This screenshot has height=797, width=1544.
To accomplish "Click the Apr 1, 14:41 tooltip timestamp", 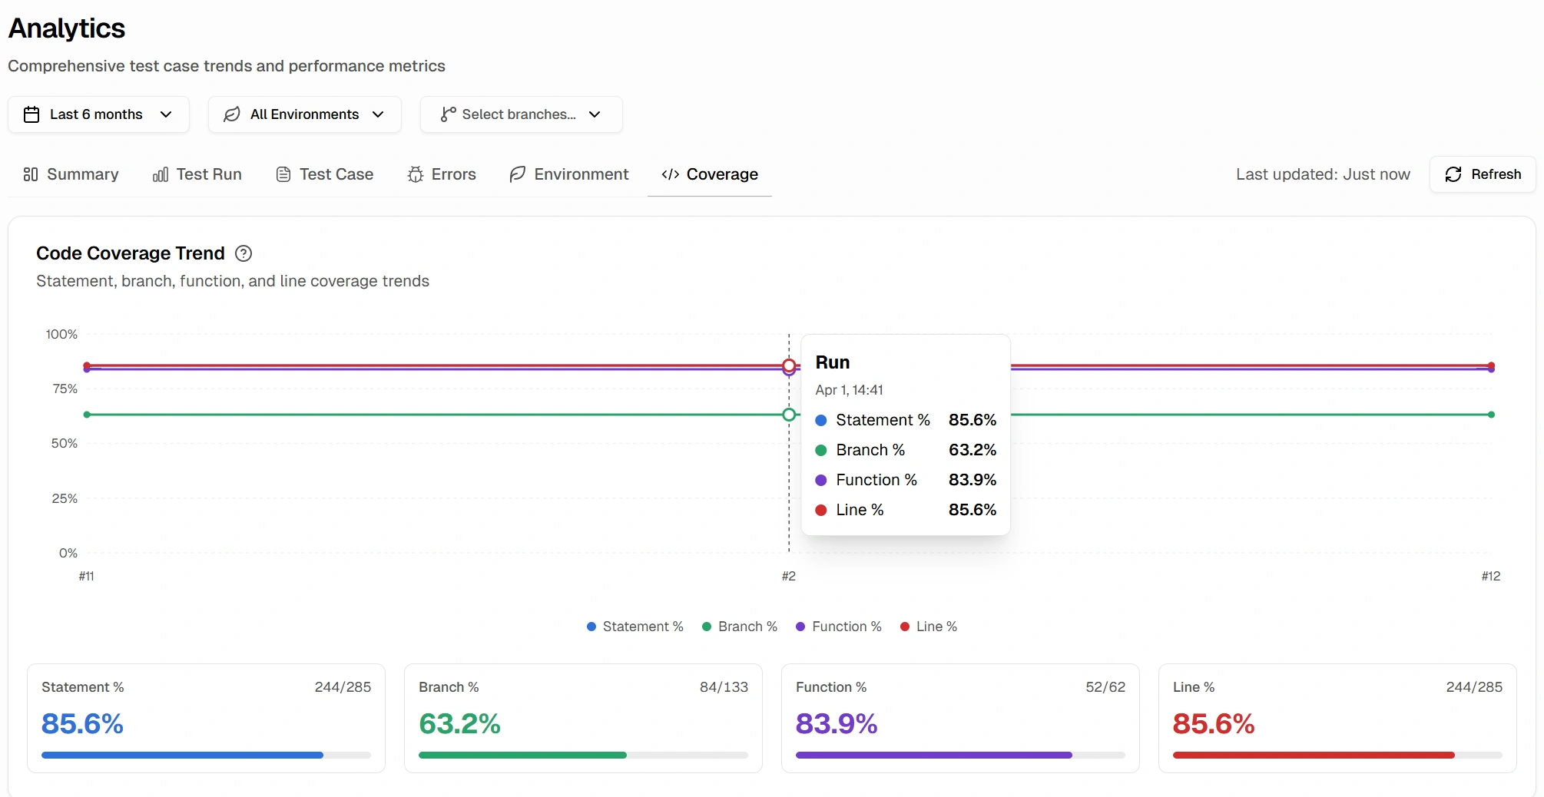I will click(x=849, y=390).
